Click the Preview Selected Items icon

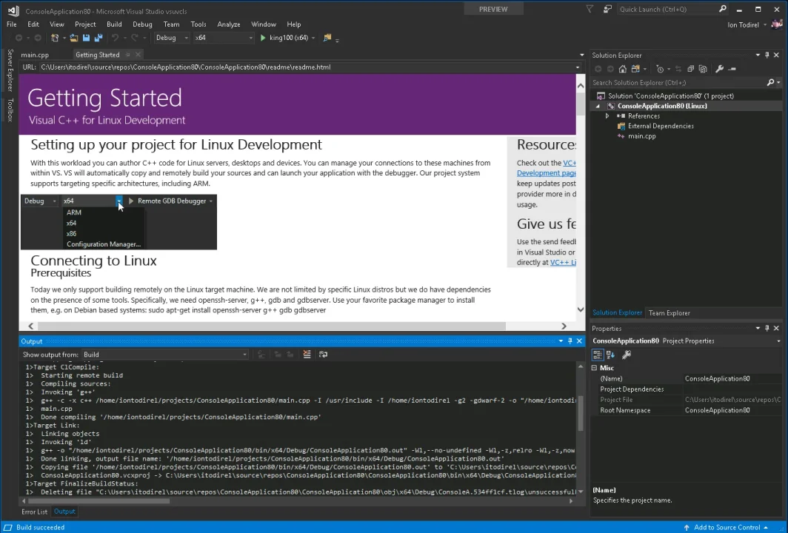pos(732,69)
